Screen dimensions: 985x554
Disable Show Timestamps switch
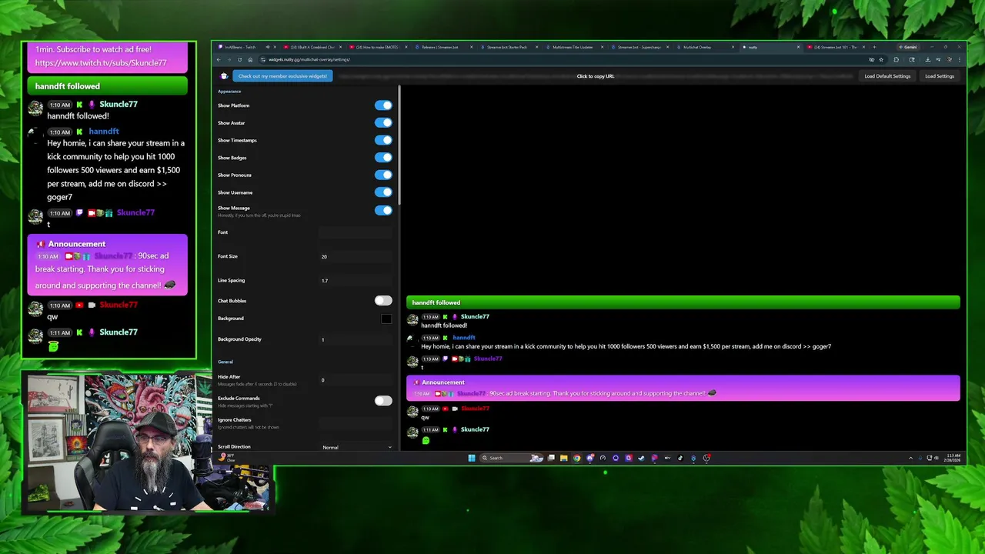tap(383, 140)
